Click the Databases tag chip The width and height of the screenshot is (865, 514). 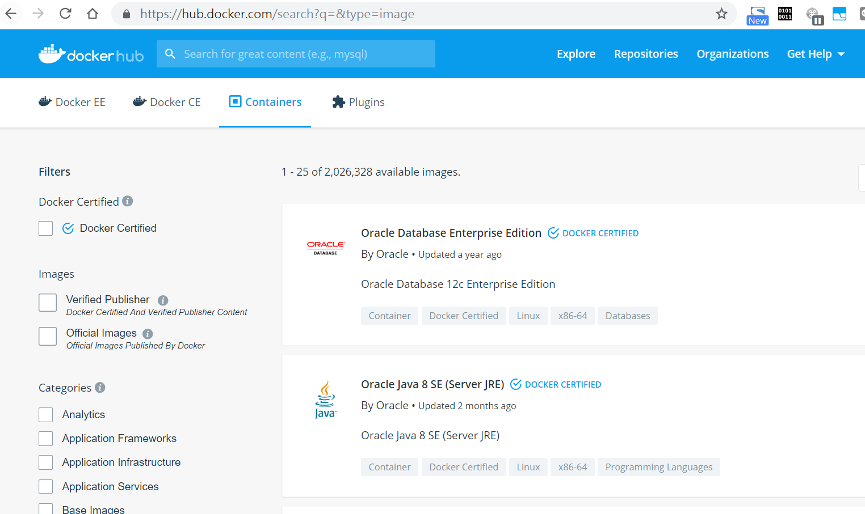tap(628, 316)
